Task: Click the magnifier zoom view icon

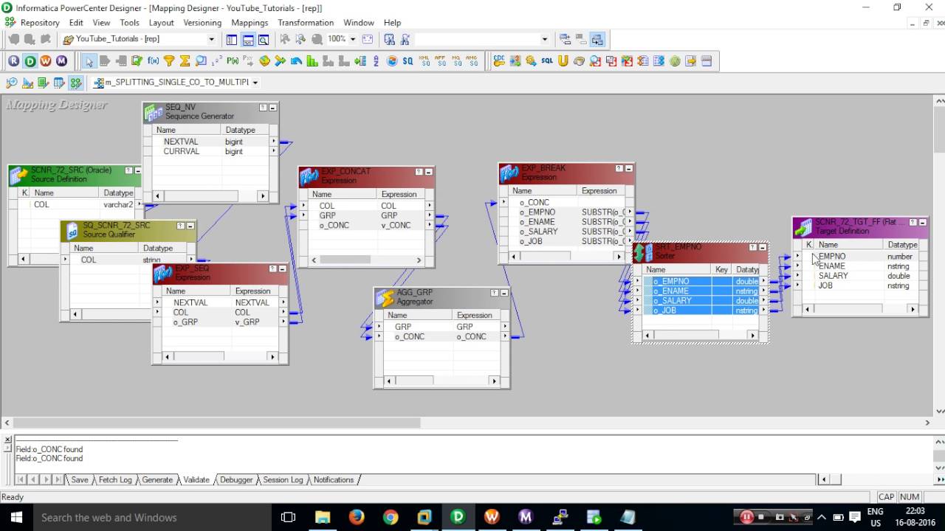Action: 264,39
